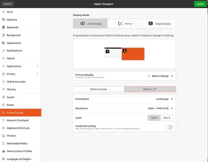Click the Wi-Fi icon in sidebar
Screen dimensions: 208x162
click(x=3, y=12)
